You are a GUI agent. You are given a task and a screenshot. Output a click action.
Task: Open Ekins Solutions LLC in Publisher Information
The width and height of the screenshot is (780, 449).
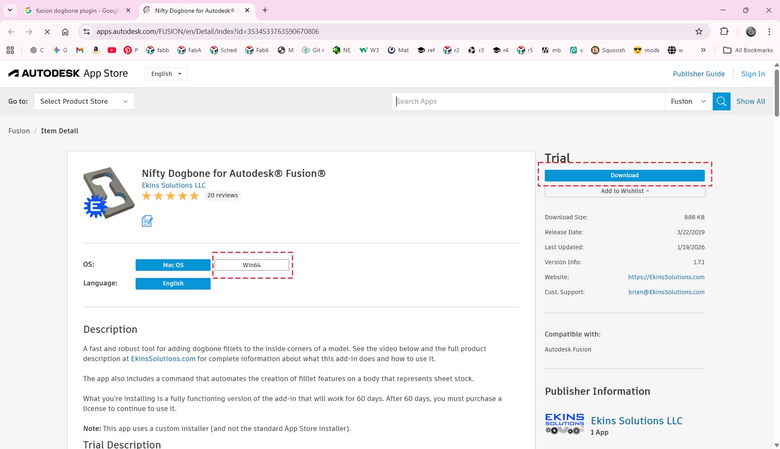point(636,421)
